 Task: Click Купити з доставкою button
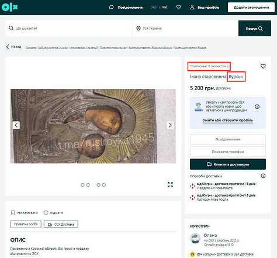click(x=228, y=164)
